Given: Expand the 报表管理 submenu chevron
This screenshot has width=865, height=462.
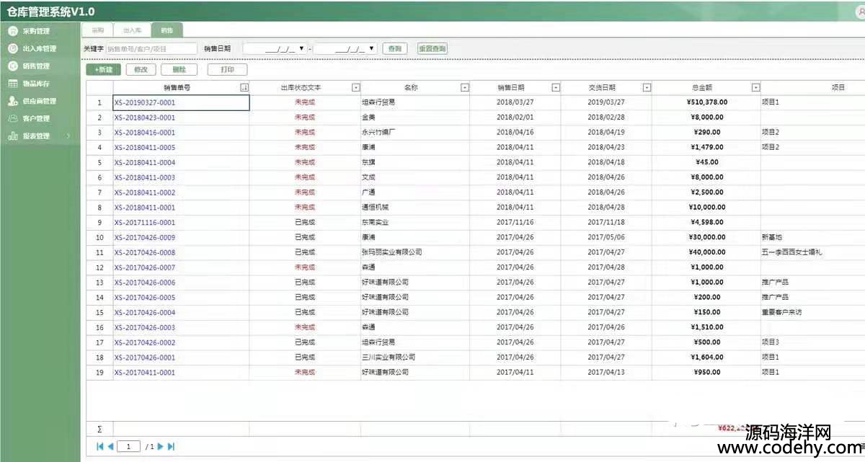Looking at the screenshot, I should point(68,136).
